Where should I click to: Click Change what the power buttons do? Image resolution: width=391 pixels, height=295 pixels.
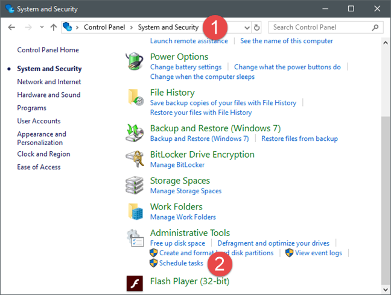click(287, 67)
